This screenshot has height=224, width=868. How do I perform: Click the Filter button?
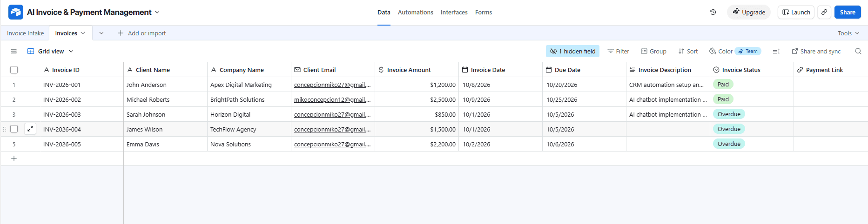[618, 51]
